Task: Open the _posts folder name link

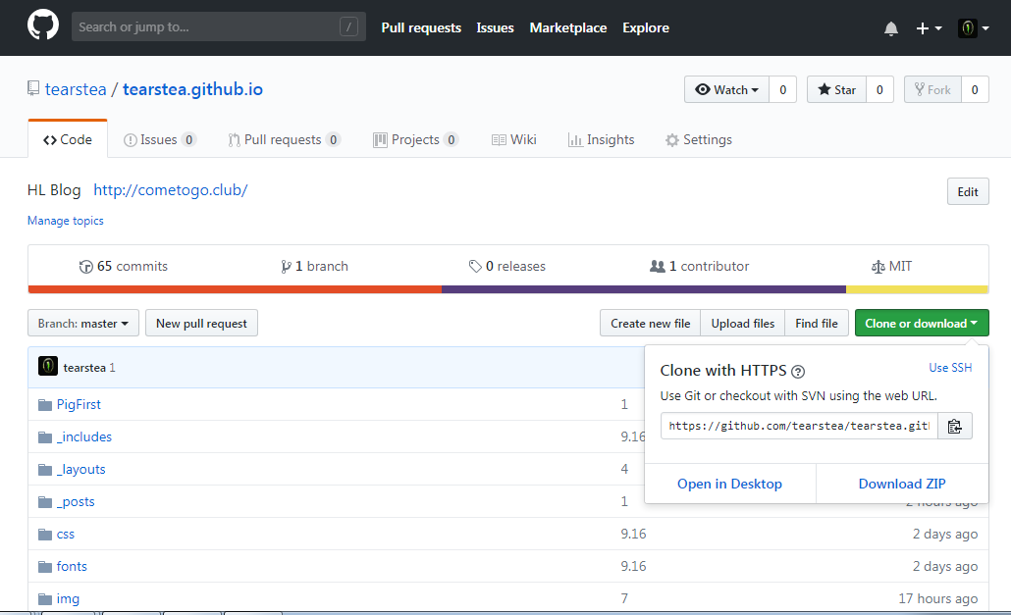Action: [76, 501]
